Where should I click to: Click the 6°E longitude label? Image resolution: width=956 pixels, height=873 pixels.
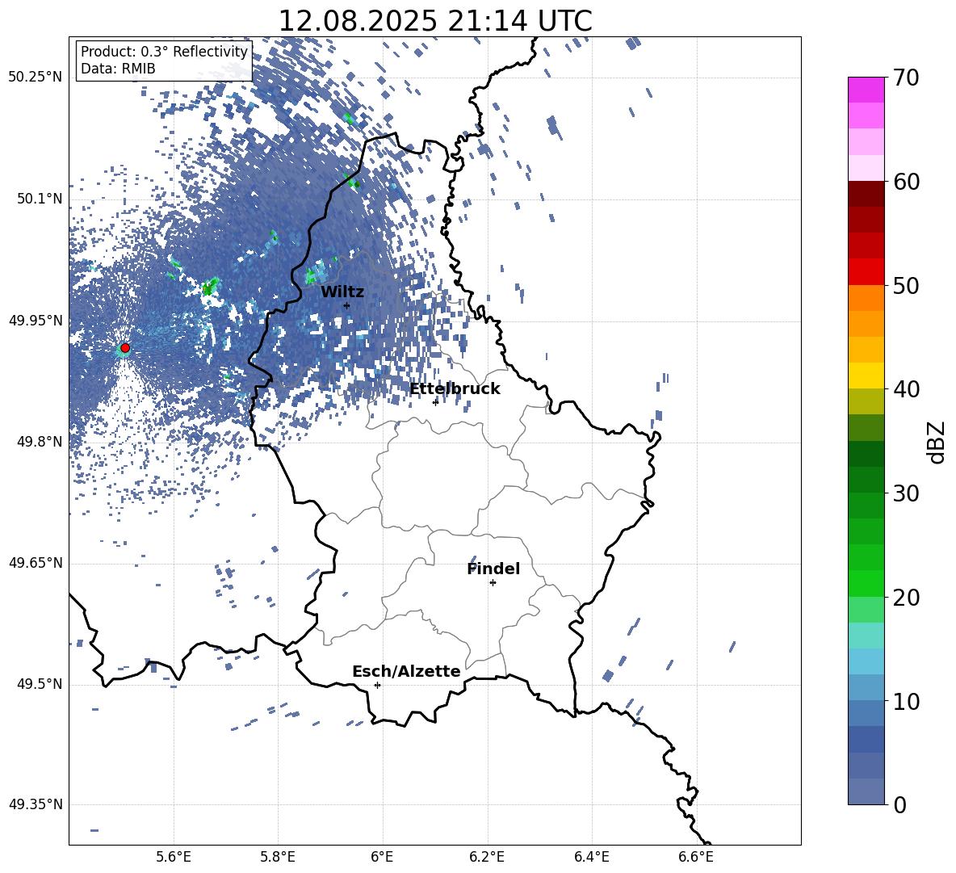(x=382, y=857)
